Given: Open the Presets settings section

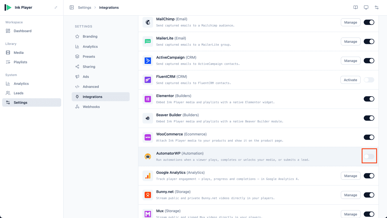Looking at the screenshot, I should coord(101,57).
